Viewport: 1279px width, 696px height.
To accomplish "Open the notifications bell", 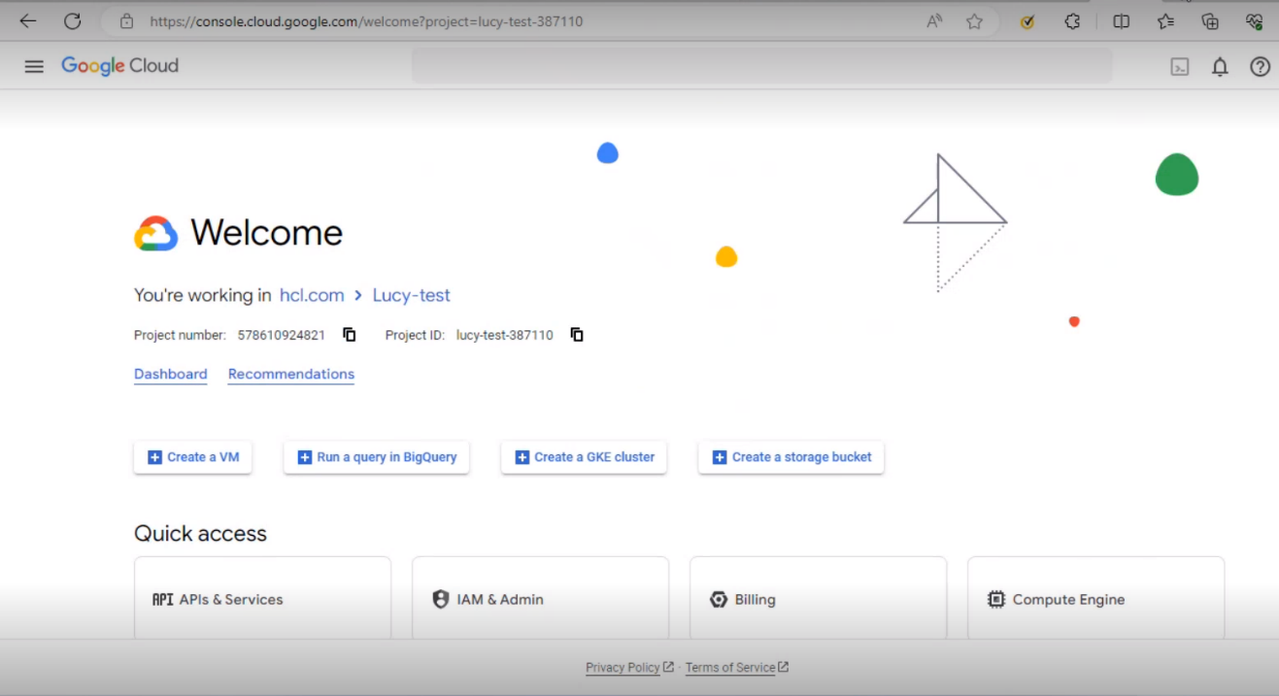I will pos(1220,67).
